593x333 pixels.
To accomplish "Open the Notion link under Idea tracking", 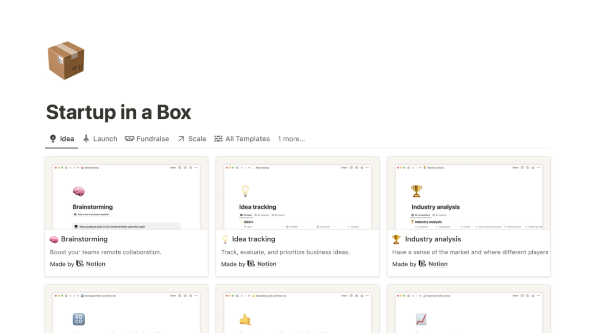I will [266, 264].
